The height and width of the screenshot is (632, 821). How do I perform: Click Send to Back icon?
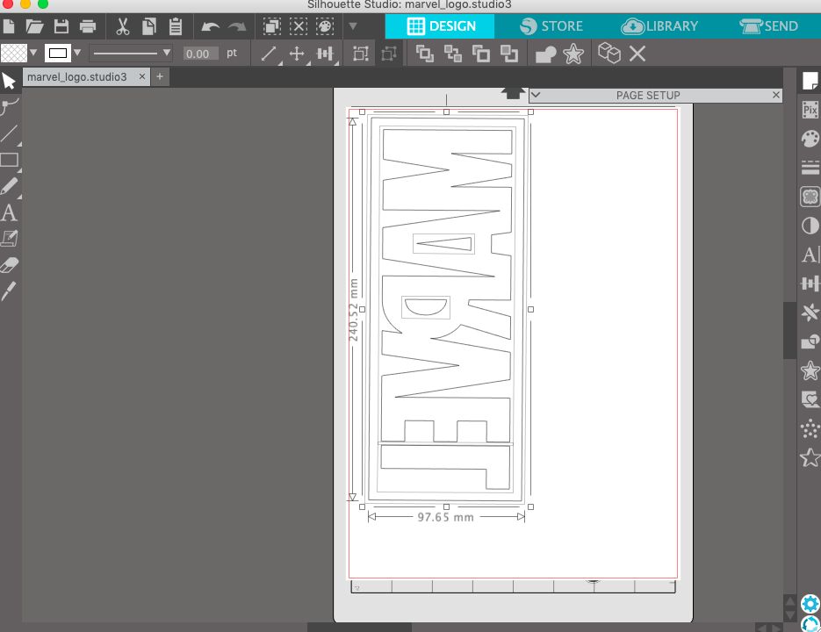click(453, 54)
